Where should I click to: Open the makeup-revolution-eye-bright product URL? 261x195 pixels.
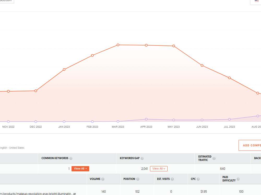[x=36, y=193]
